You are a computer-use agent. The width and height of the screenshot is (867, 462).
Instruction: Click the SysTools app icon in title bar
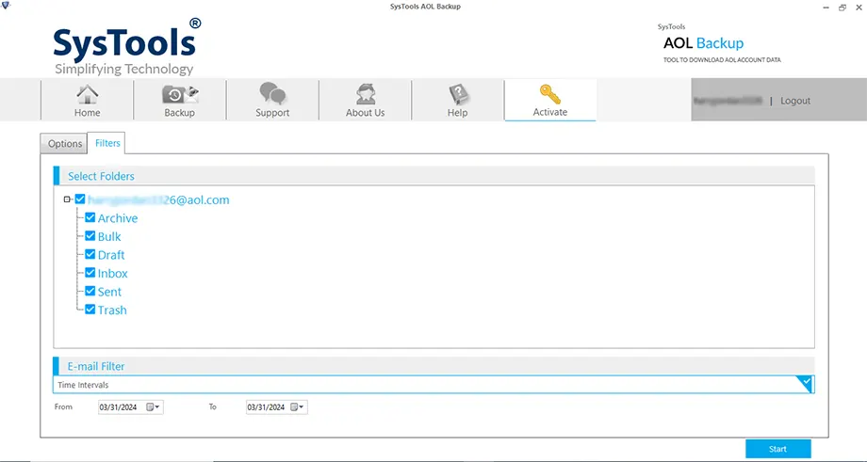[6, 7]
